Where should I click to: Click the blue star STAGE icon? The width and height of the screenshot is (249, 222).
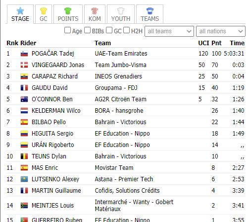20,11
